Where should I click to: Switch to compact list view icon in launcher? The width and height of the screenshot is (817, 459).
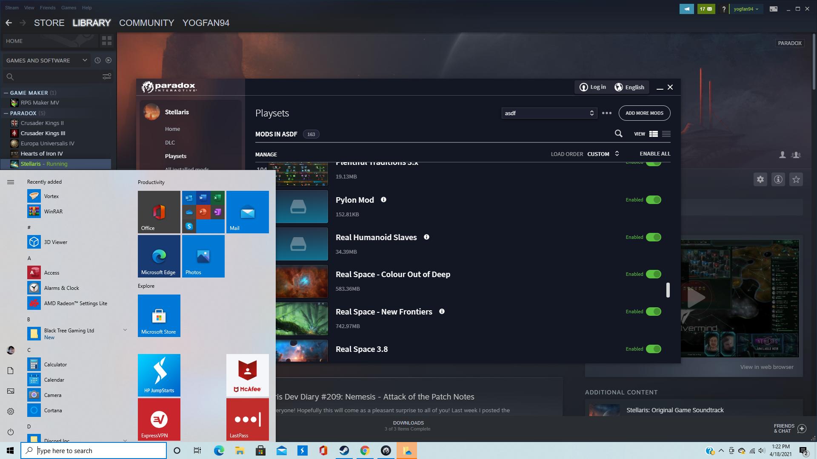pos(666,134)
